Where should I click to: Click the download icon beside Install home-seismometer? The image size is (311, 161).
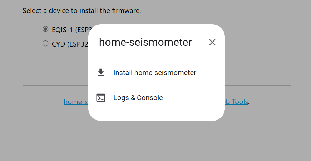101,73
